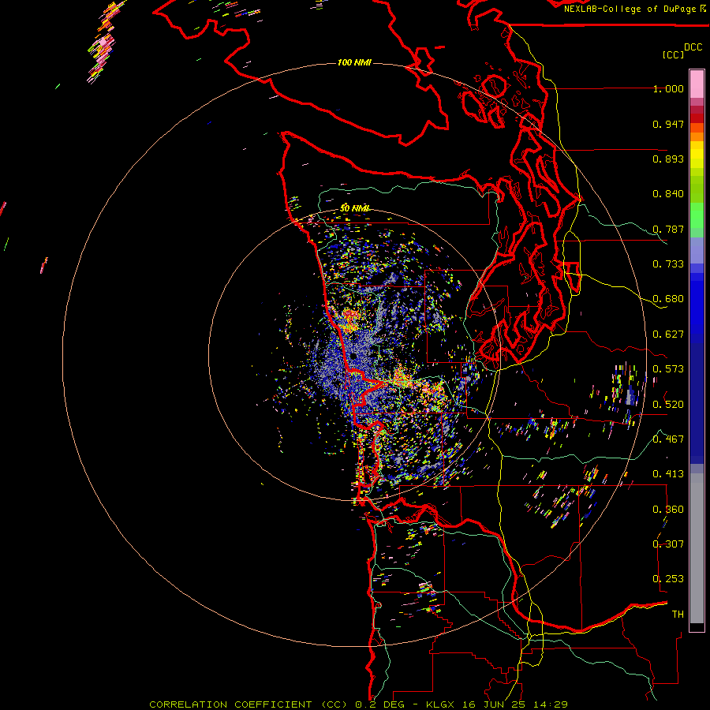Pick the red segment of the color bar
710x710 pixels.
point(697,118)
